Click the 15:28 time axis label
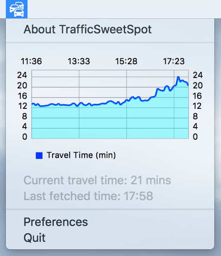 (126, 61)
